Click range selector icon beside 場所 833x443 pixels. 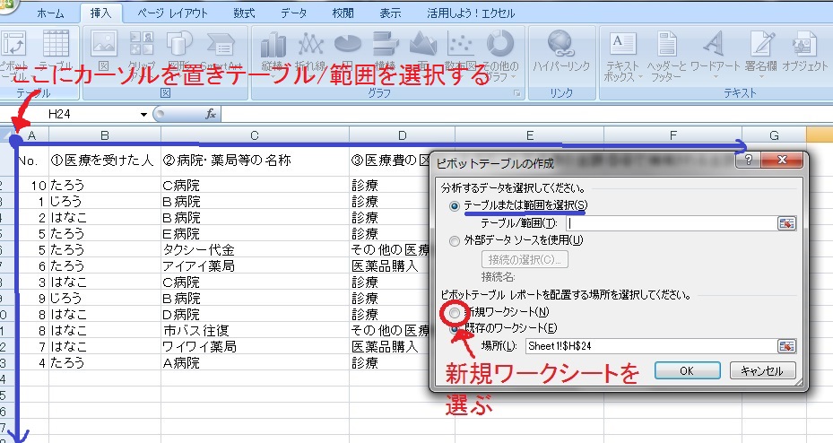(x=786, y=346)
